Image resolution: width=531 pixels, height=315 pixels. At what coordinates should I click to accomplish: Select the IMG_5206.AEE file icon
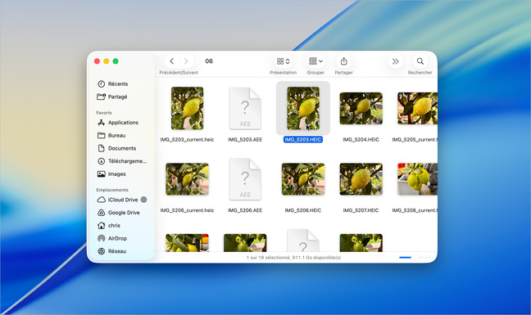tap(245, 179)
